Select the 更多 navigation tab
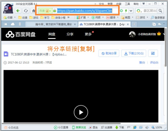 tap(88, 34)
